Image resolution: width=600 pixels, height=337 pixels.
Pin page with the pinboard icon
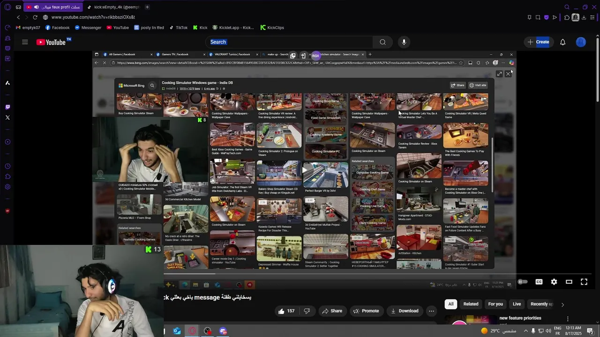[529, 17]
